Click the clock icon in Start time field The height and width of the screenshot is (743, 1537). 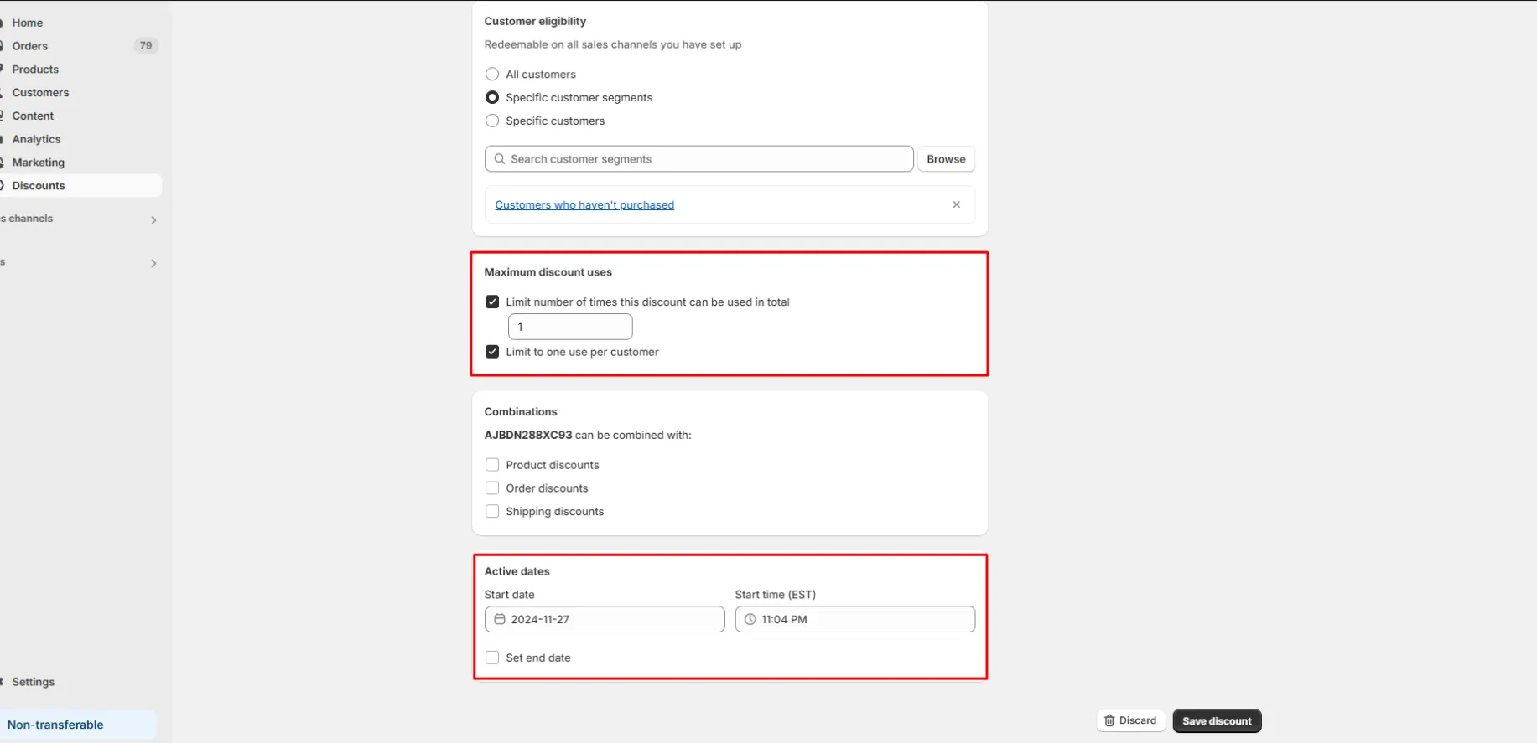click(750, 619)
